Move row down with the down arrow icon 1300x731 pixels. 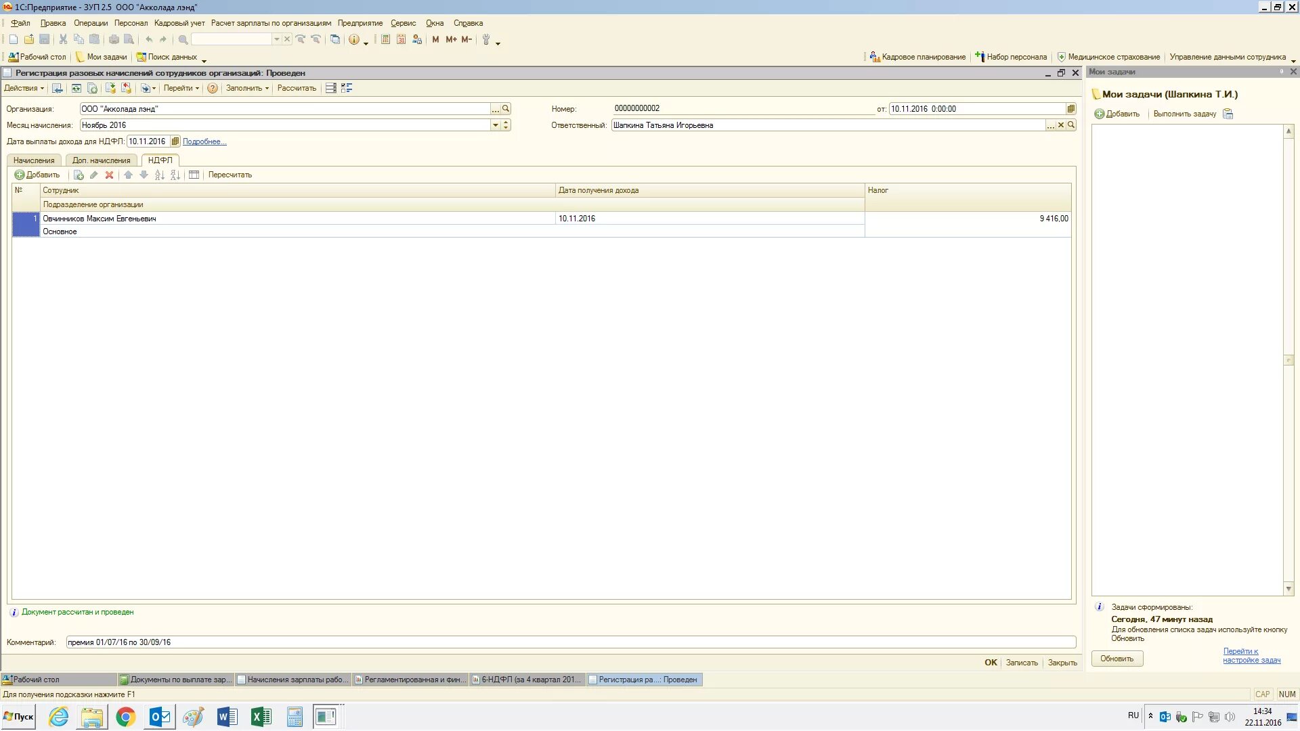(144, 175)
